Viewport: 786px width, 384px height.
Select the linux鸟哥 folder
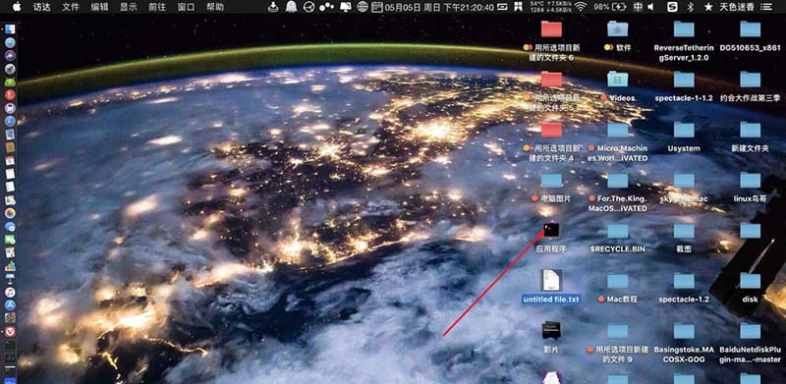751,180
